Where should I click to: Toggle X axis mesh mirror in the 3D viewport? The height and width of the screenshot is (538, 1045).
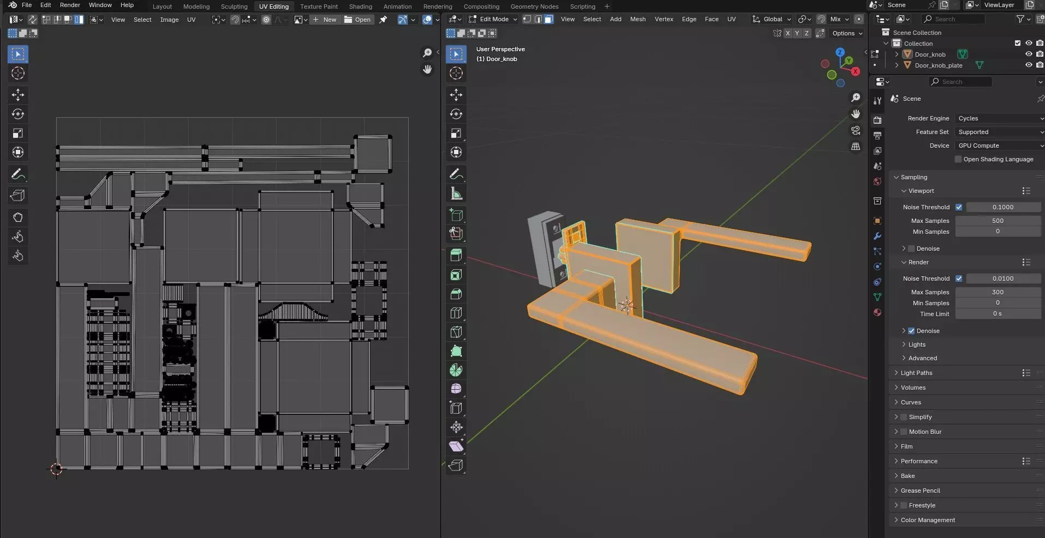coord(787,33)
